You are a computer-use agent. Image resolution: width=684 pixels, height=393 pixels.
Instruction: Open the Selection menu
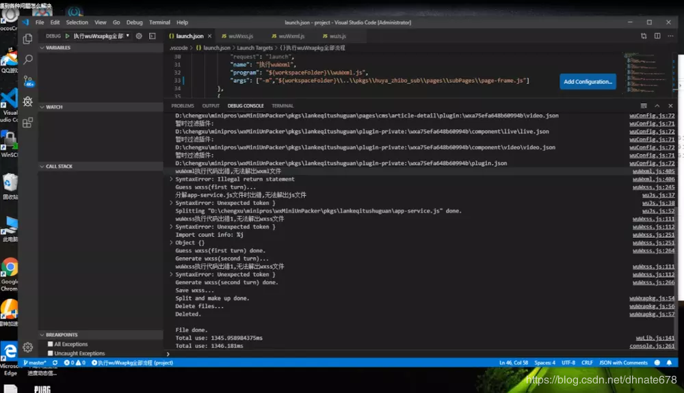pyautogui.click(x=77, y=23)
